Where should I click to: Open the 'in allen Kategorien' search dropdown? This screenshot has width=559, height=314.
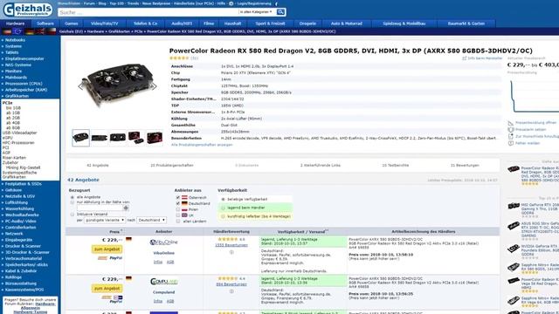pos(256,12)
